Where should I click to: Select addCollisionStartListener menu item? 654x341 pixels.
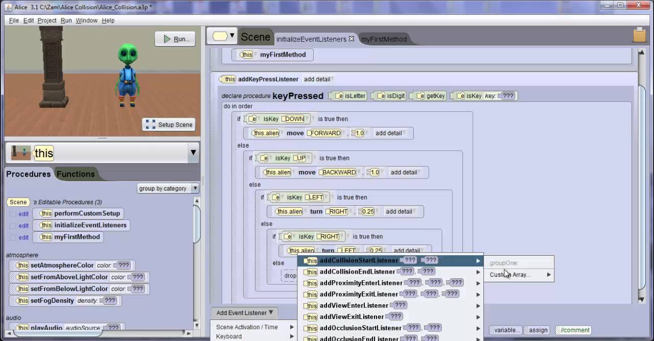390,260
